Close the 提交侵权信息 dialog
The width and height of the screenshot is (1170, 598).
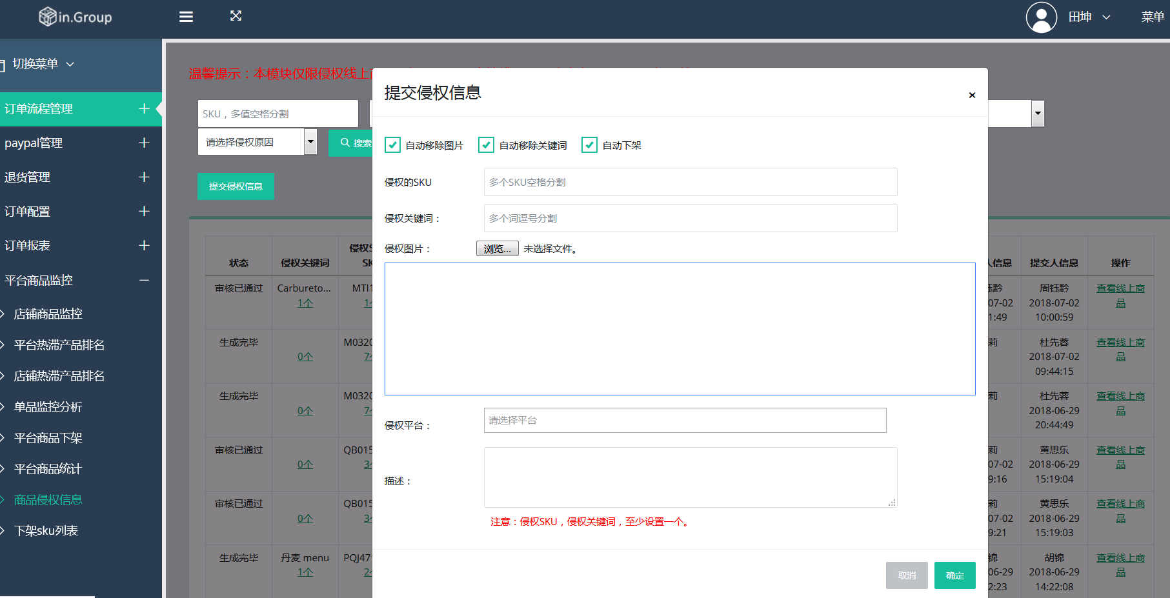point(972,95)
